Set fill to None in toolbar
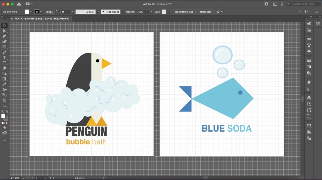Image resolution: width=322 pixels, height=180 pixels. point(7,123)
